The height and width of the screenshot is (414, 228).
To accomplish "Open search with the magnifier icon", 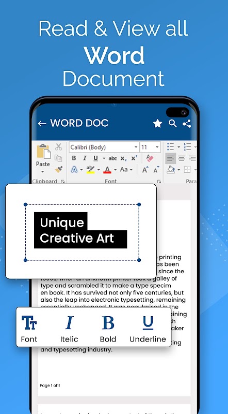I will point(173,123).
